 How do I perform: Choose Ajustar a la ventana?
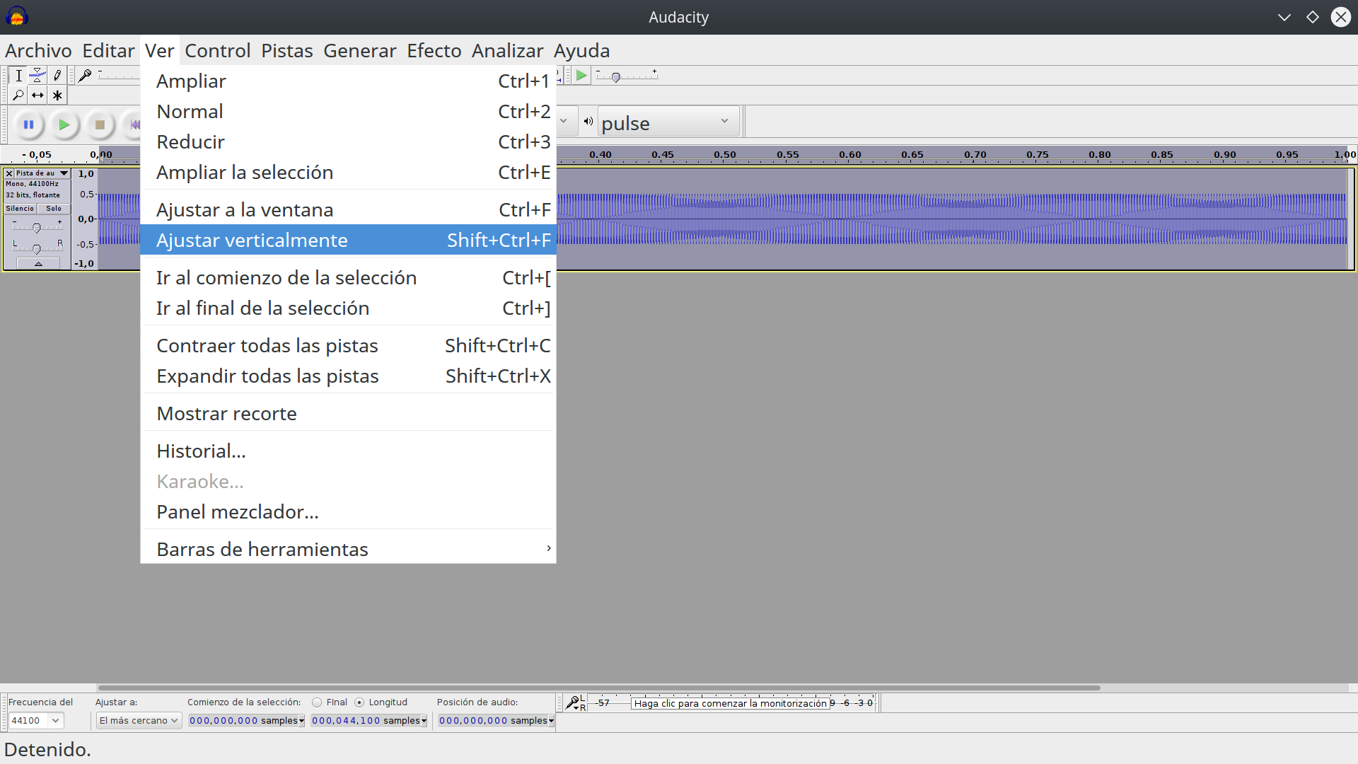click(x=348, y=210)
